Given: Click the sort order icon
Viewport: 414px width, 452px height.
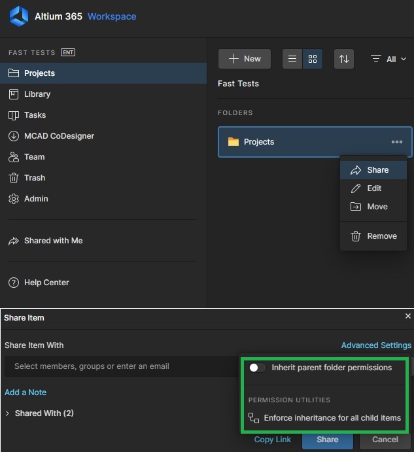Looking at the screenshot, I should (344, 59).
